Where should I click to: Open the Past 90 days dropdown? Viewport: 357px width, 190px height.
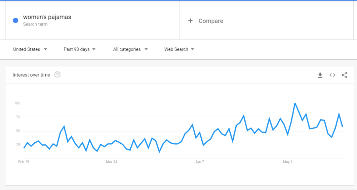(x=79, y=49)
